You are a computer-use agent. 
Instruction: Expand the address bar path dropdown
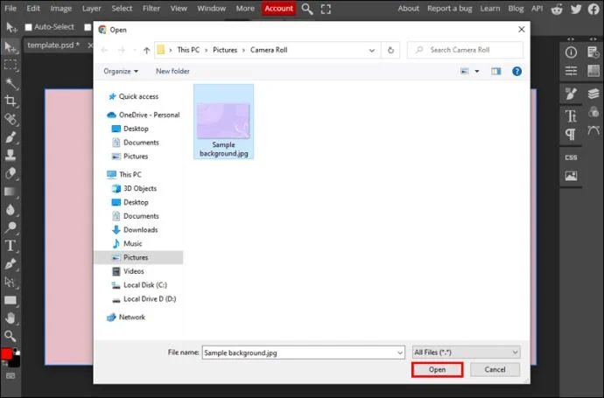[372, 50]
